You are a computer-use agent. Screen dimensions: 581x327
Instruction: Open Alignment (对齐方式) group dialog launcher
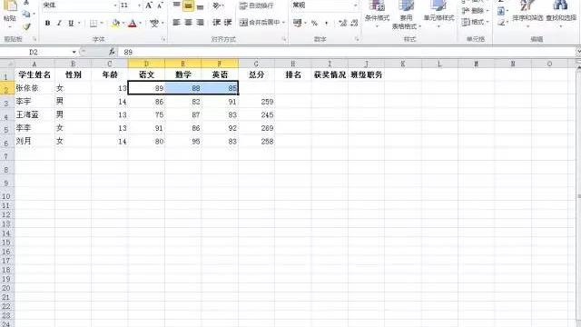284,39
